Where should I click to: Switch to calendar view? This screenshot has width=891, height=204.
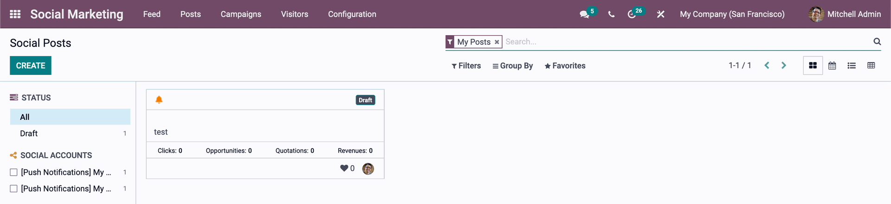(832, 66)
